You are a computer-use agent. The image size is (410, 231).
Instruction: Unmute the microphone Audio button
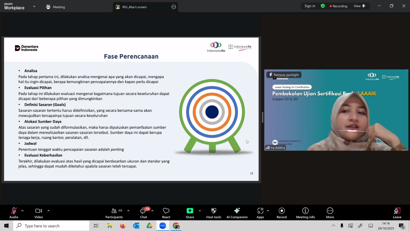[14, 213]
